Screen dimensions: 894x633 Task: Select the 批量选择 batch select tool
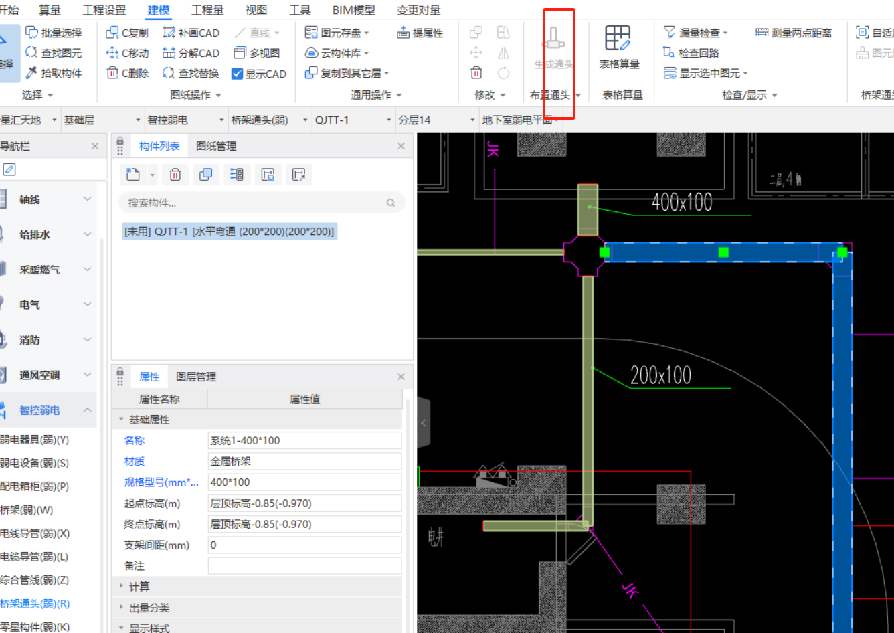click(x=54, y=33)
